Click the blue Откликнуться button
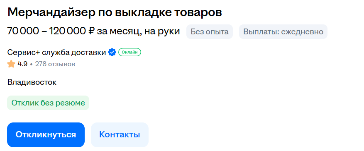Screen dimensions: 364x151 click(46, 135)
